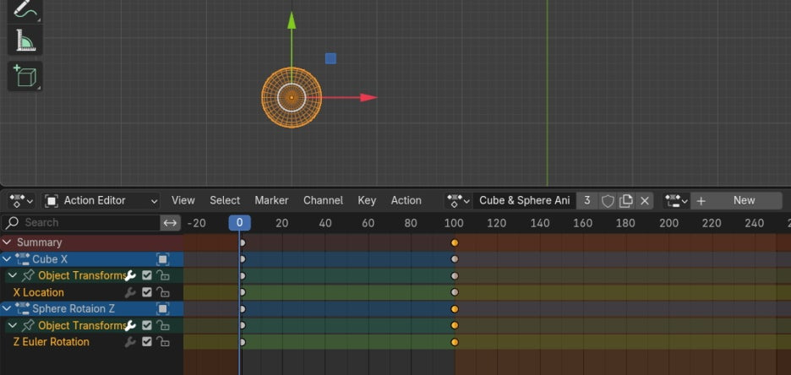791x375 pixels.
Task: Select the Annotate pencil tool
Action: 25,9
